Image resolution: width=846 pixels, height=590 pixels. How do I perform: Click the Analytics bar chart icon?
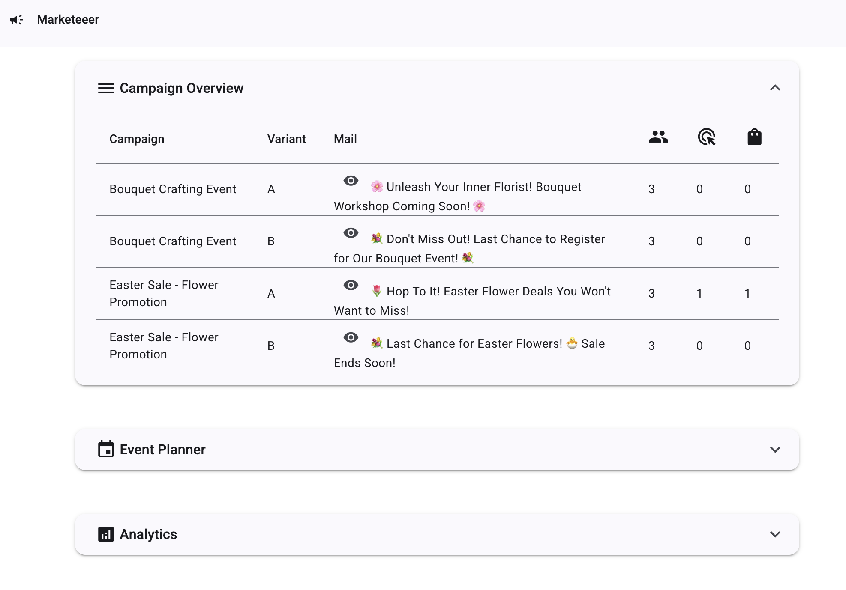click(x=106, y=534)
